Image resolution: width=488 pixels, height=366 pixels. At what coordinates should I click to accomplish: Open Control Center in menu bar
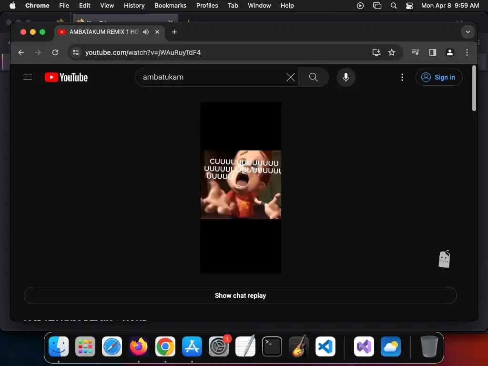point(409,5)
